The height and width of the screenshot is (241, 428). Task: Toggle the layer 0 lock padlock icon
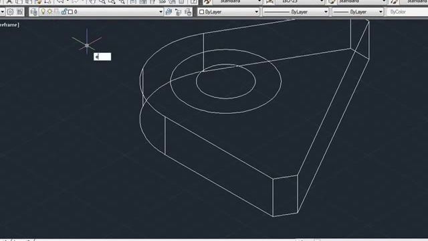pos(64,12)
